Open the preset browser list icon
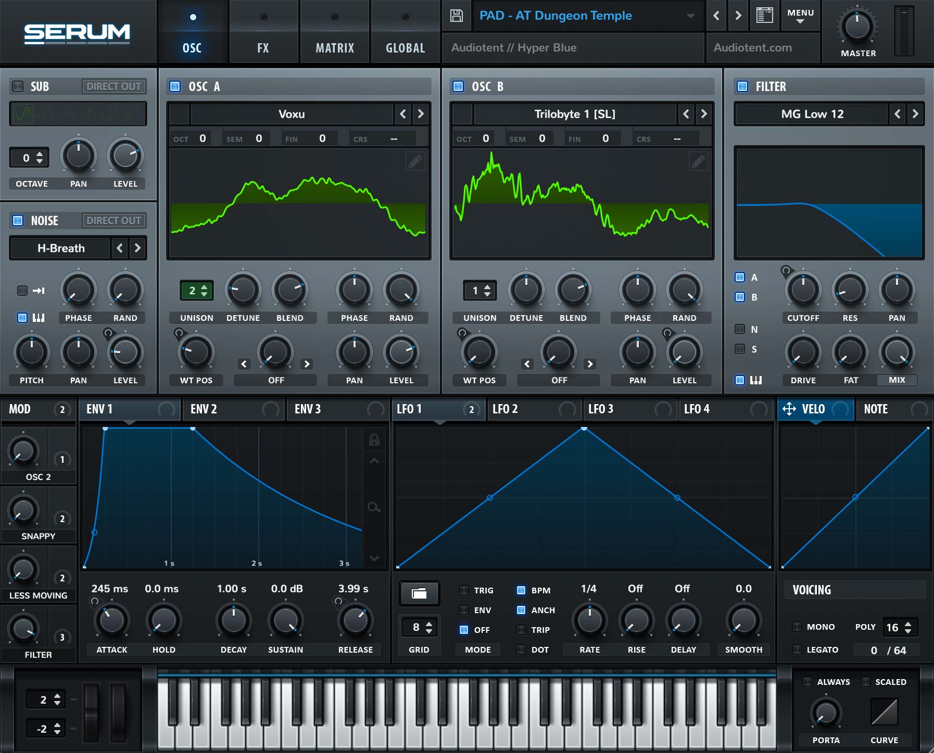This screenshot has width=934, height=753. 764,16
